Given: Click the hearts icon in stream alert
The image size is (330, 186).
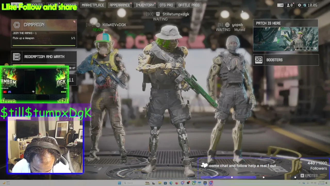Looking at the screenshot, I should (204, 165).
